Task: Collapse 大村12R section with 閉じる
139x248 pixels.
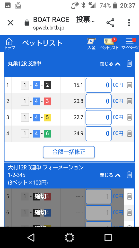Action: (x=110, y=175)
